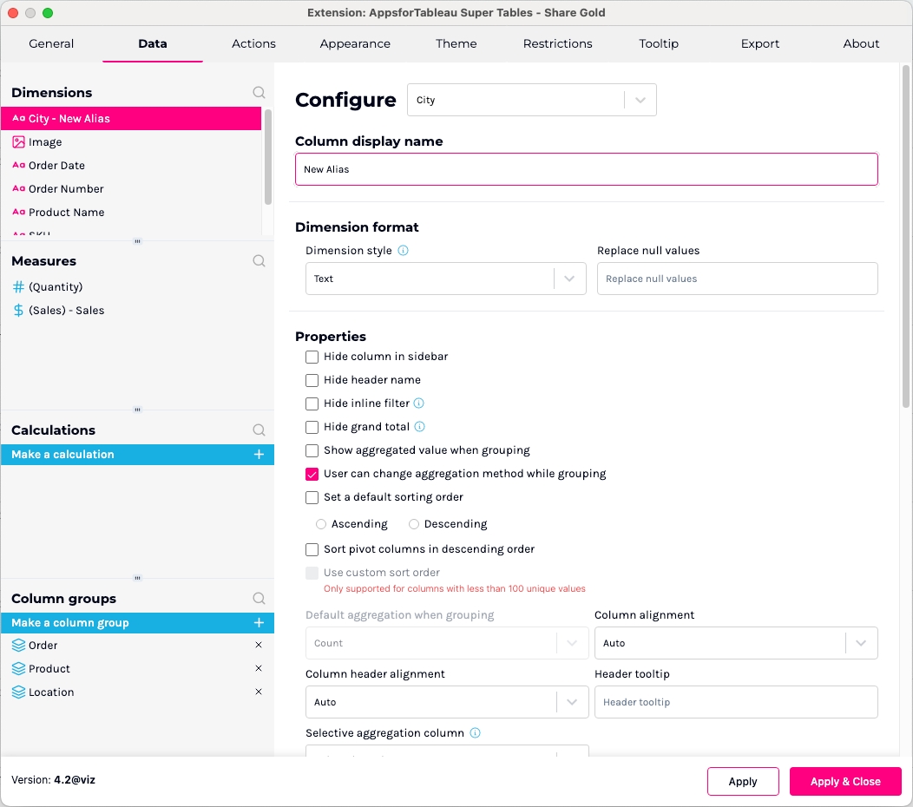Click the Column display name field
The height and width of the screenshot is (807, 913).
[586, 169]
